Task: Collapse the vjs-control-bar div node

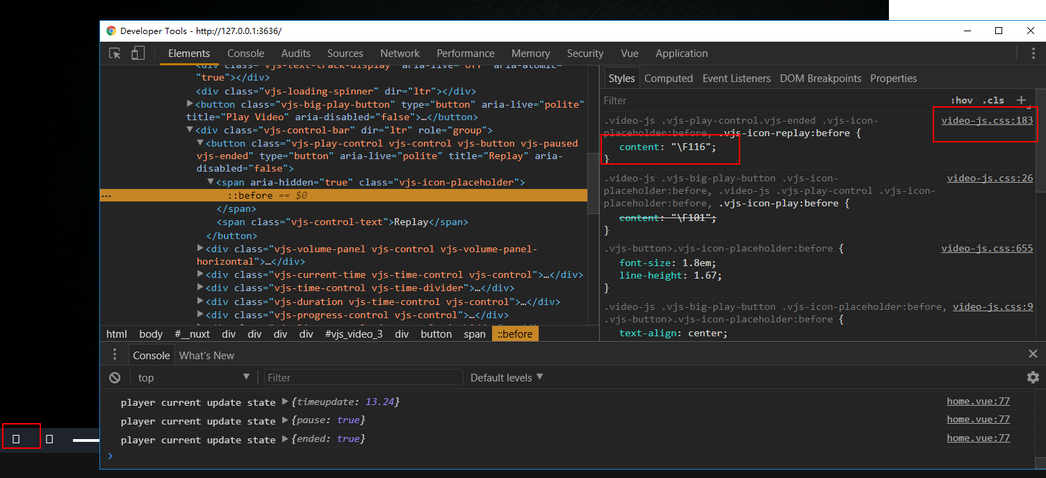Action: tap(190, 130)
